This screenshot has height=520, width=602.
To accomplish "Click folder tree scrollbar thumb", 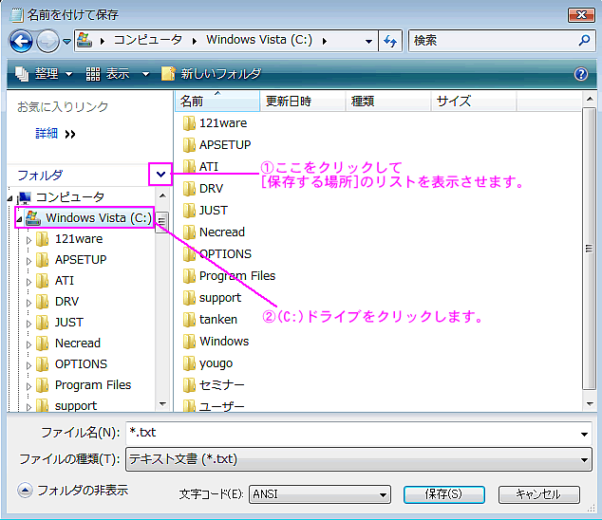I will click(x=162, y=222).
